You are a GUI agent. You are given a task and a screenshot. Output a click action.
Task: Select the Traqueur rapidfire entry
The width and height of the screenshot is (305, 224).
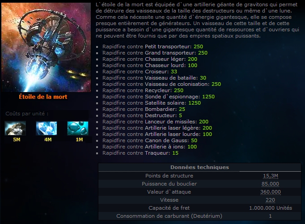point(140,153)
